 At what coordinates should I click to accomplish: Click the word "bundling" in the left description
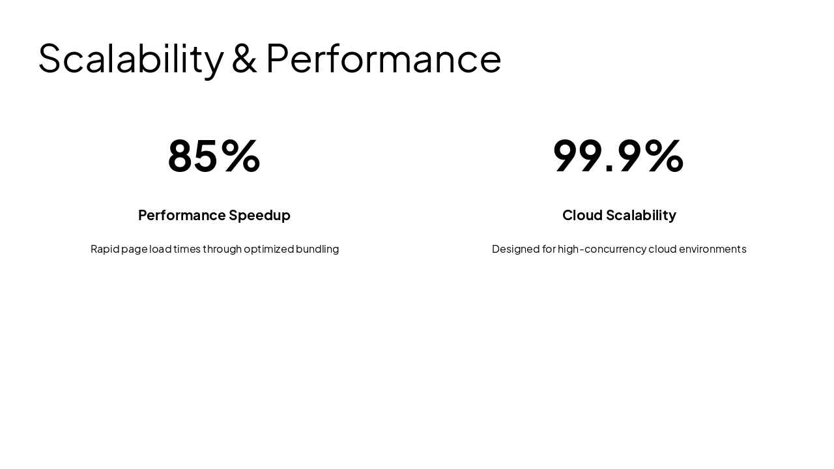317,249
